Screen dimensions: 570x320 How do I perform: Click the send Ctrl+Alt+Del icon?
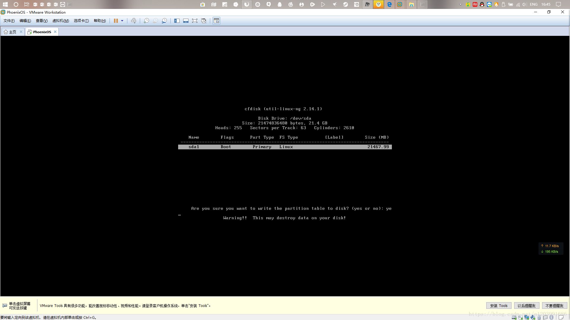click(134, 21)
